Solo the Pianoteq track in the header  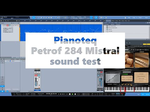(6, 26)
